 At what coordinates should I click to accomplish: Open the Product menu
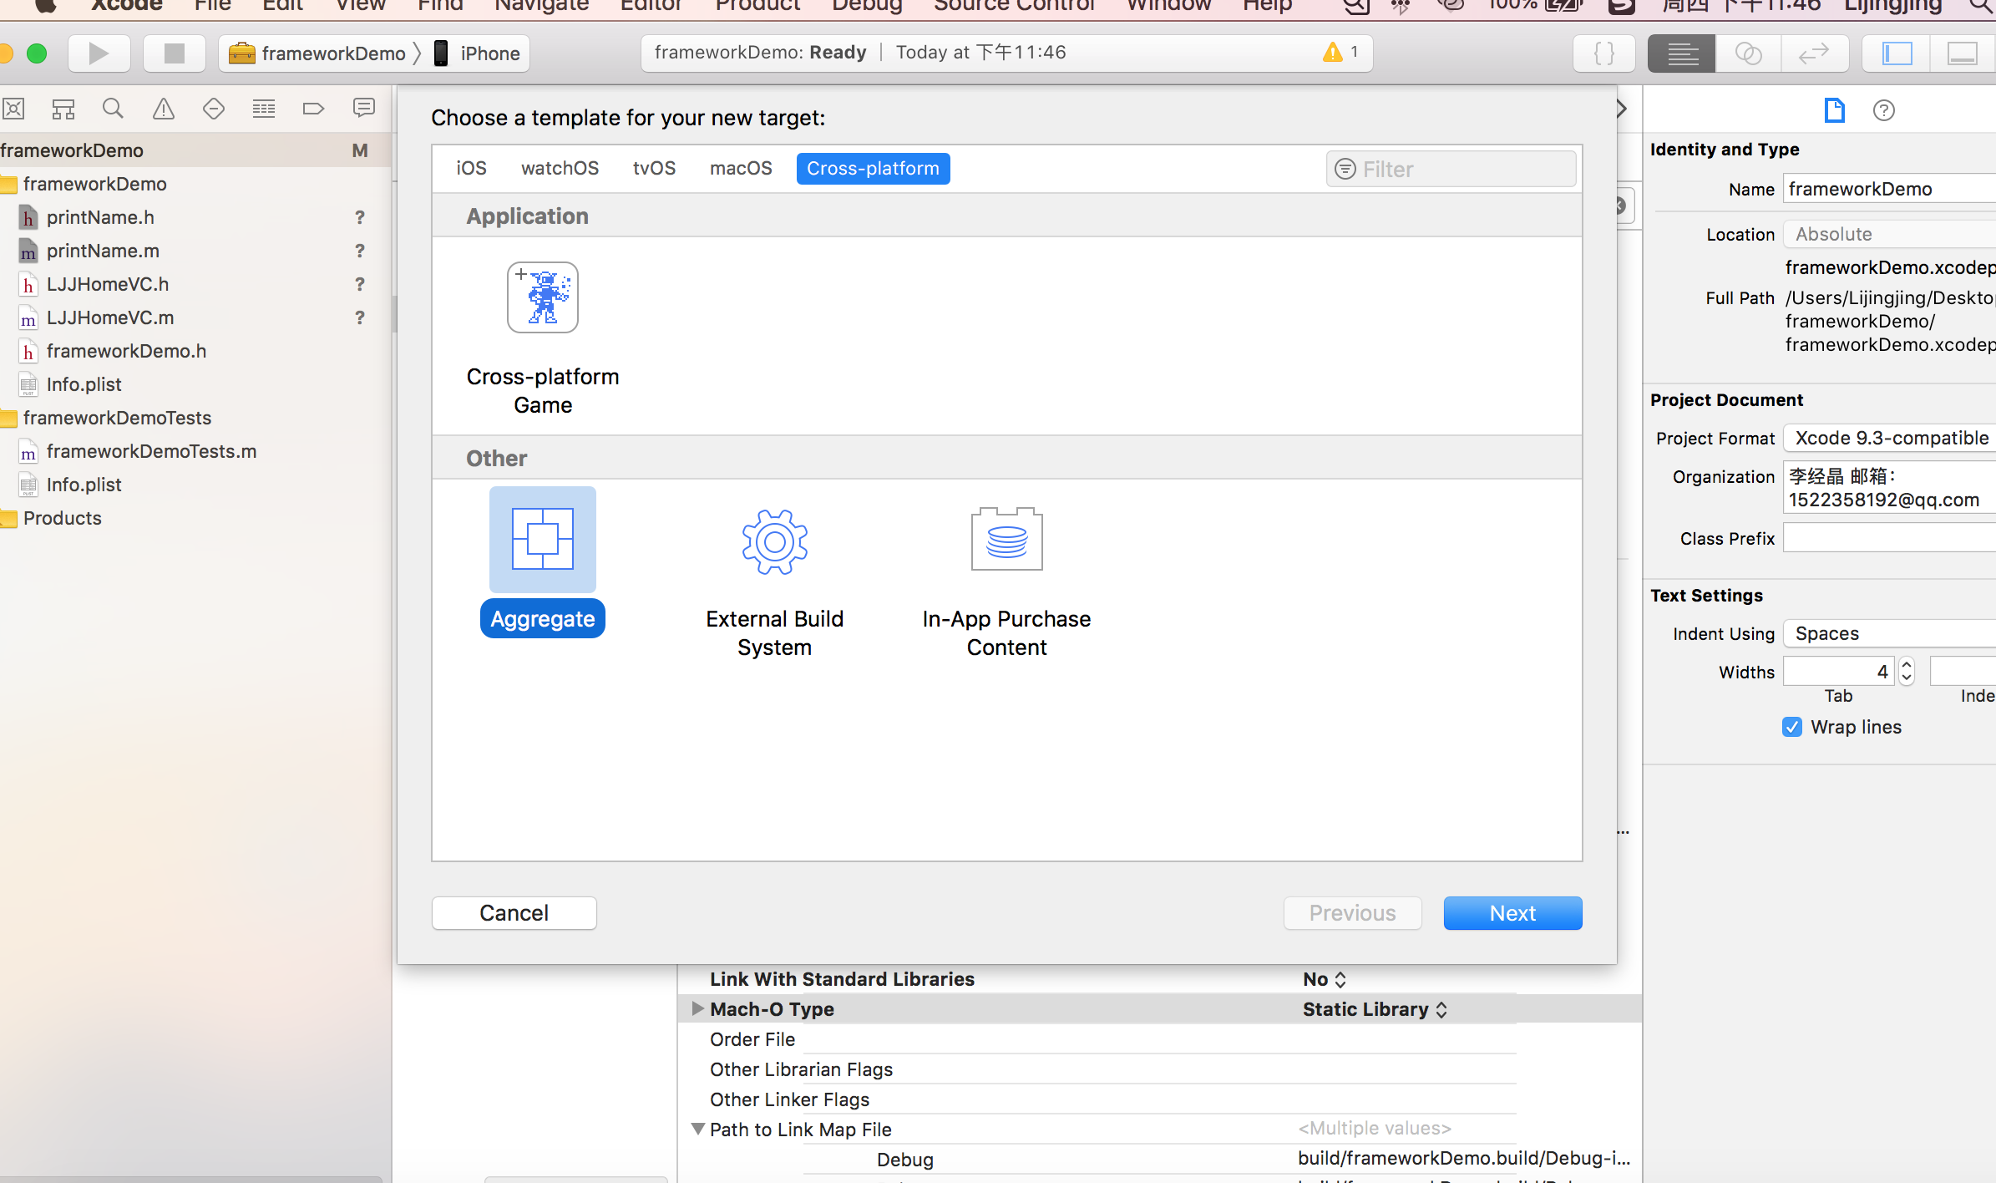(757, 6)
